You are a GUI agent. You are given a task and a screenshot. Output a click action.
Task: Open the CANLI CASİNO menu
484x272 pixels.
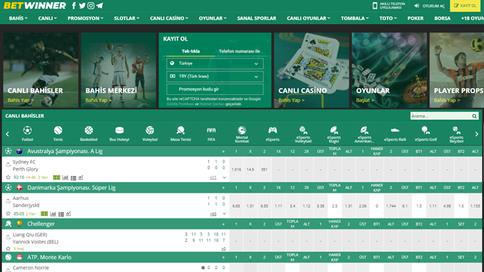click(x=169, y=19)
